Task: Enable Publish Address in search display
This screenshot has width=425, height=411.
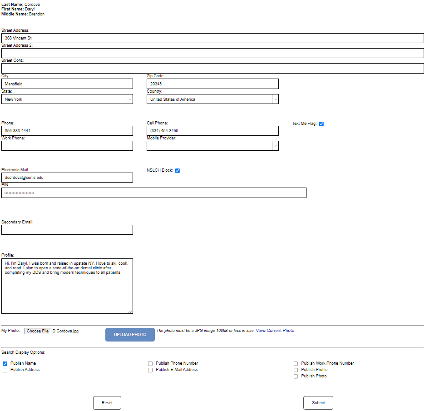Action: point(5,370)
